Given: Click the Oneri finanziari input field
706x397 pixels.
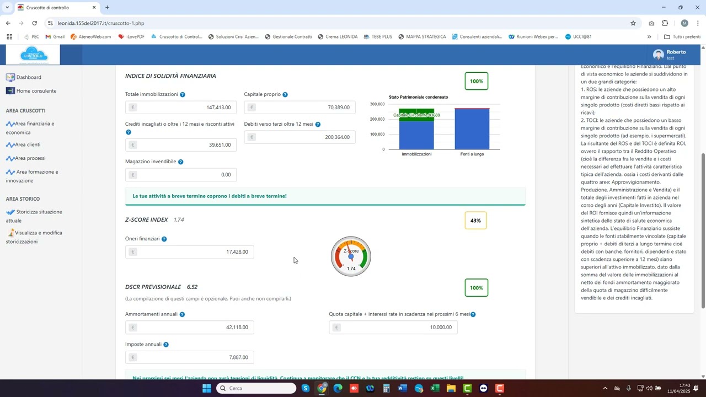Looking at the screenshot, I should (x=189, y=252).
